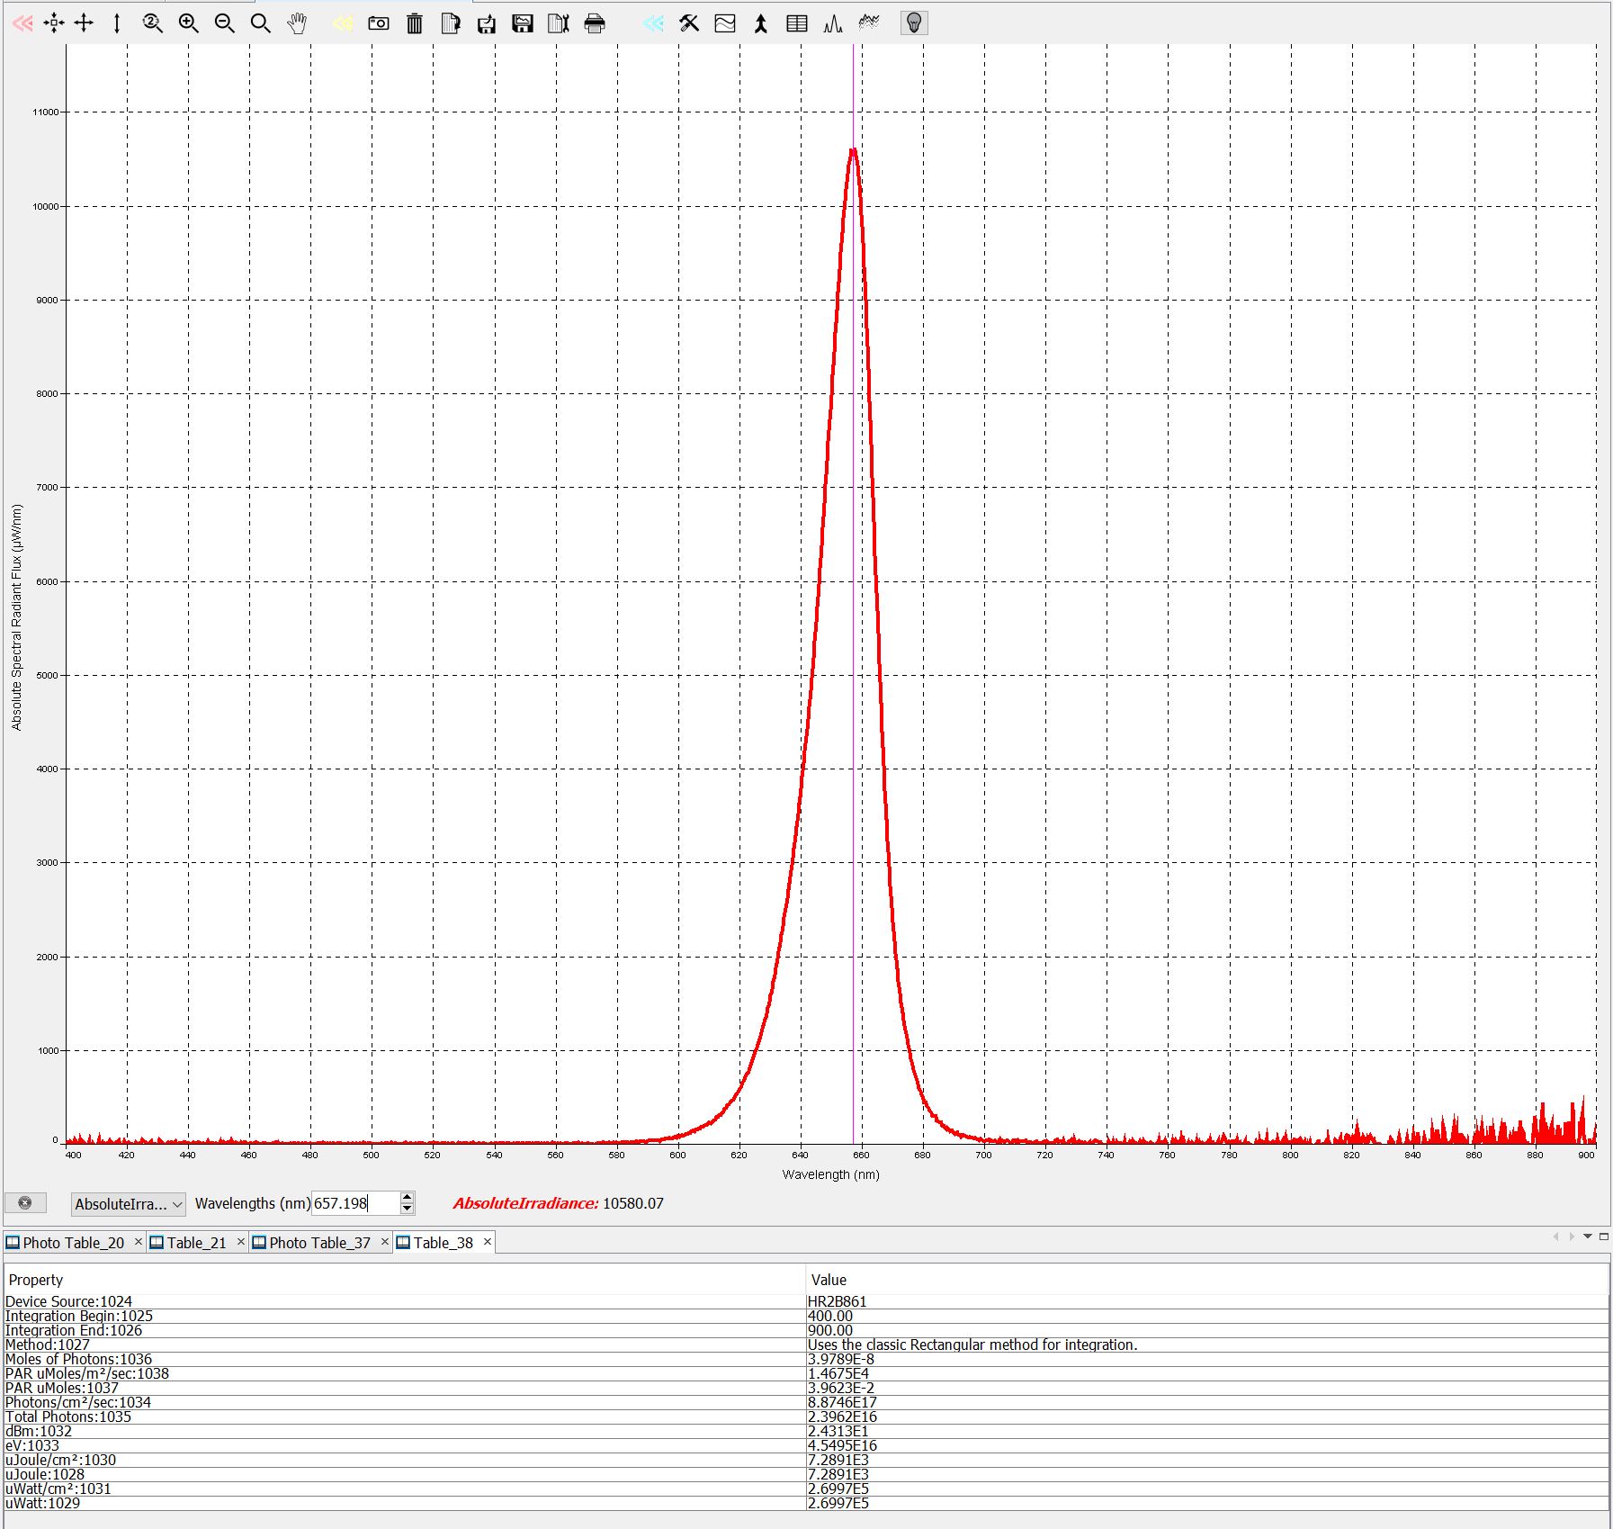
Task: Click the tab list dropdown arrow at panel right
Action: [1588, 1237]
